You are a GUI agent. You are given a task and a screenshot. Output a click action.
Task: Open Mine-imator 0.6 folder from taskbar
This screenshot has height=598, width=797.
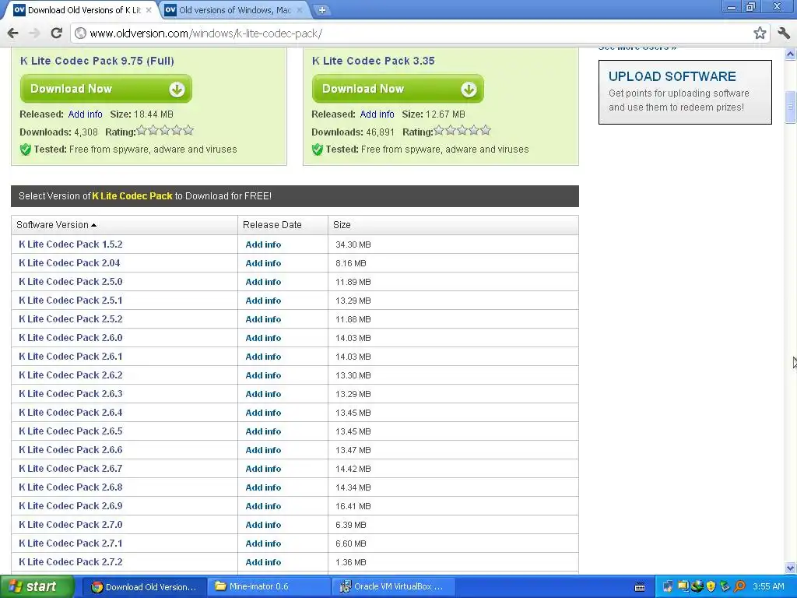(269, 587)
